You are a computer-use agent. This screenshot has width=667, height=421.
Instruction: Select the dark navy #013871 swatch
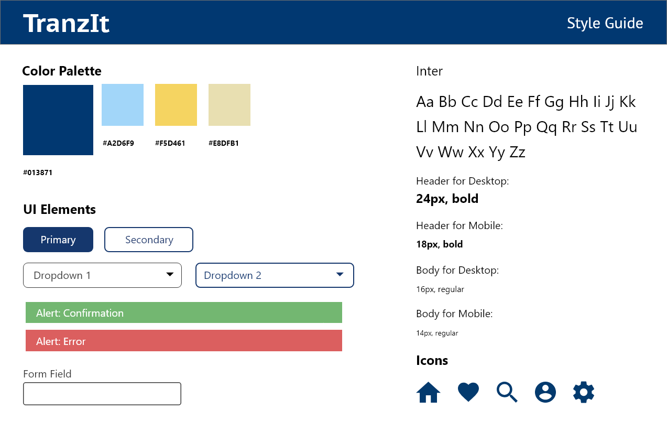(x=58, y=120)
